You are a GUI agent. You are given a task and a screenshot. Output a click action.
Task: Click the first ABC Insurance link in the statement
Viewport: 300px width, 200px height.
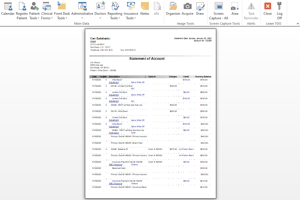115,165
